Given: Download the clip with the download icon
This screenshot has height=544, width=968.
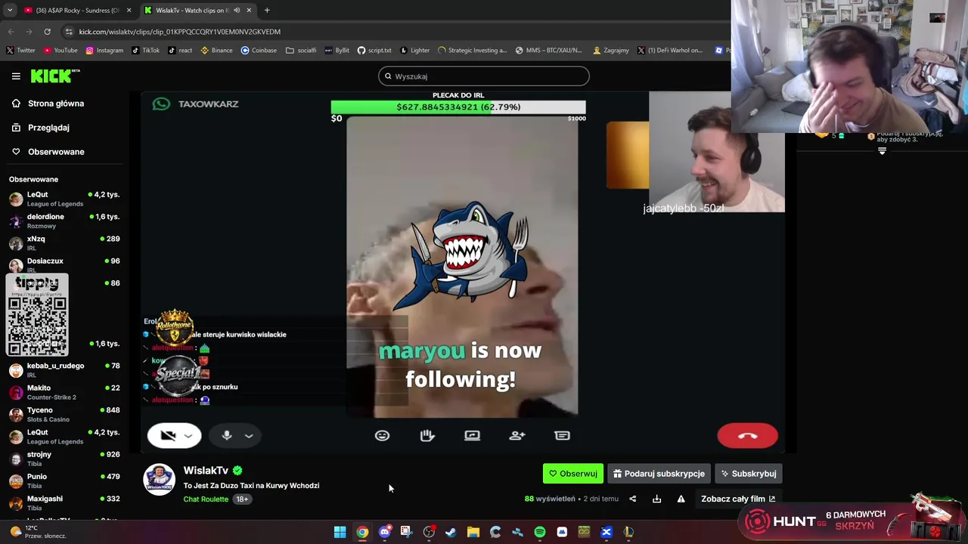Looking at the screenshot, I should click(656, 499).
